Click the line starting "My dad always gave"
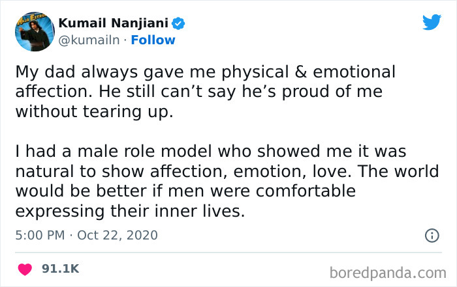Viewport: 457px width, 287px height. coord(205,72)
